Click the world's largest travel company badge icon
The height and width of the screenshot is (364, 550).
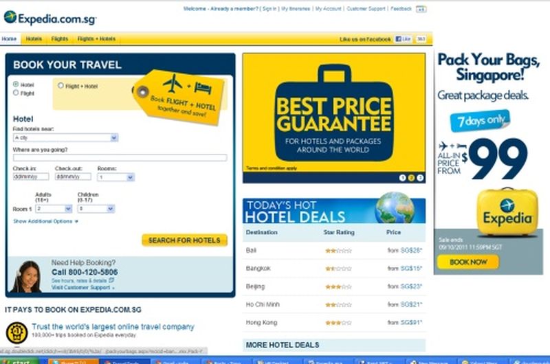point(16,332)
